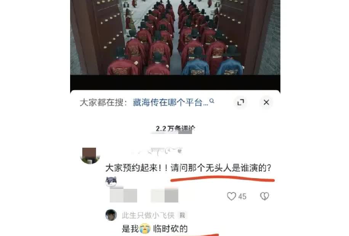Open avatar of 此生只做小飞侠
The height and width of the screenshot is (236, 349).
click(111, 215)
